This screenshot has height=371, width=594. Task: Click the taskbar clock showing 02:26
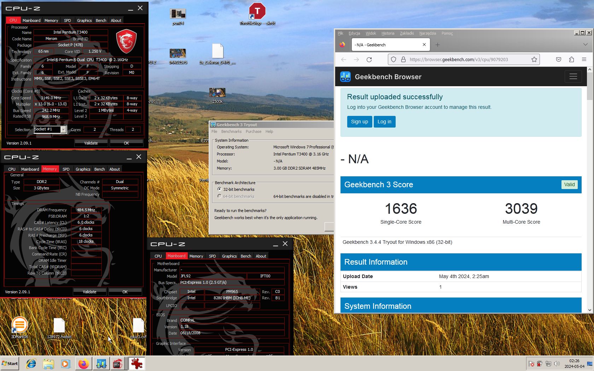[x=574, y=364]
